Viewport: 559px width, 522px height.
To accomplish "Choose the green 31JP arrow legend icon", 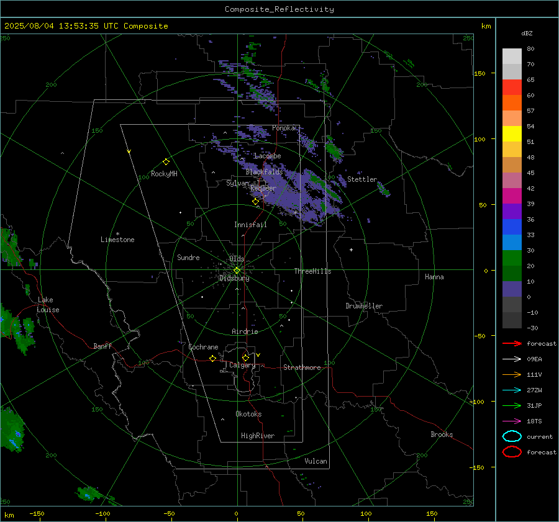I will [512, 405].
